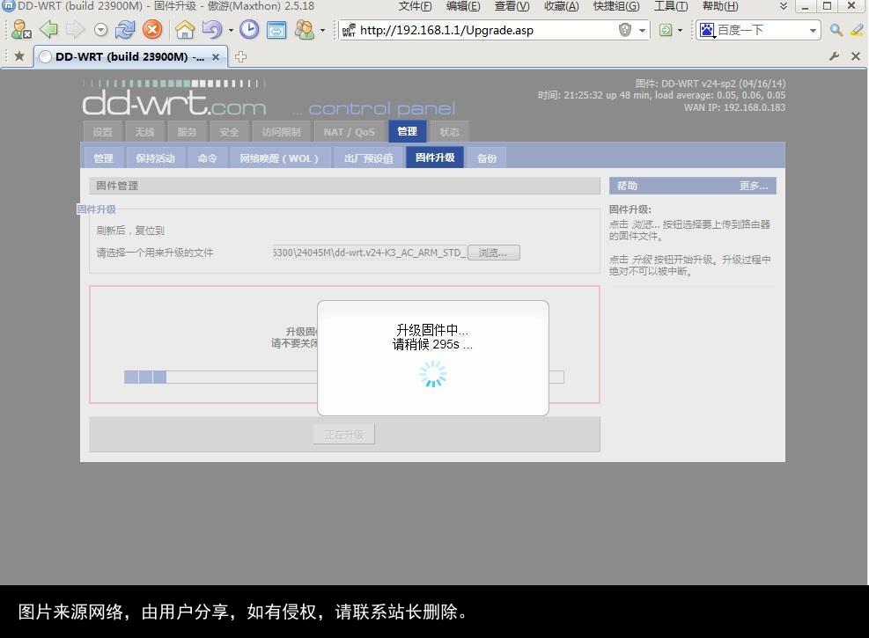Open the 更多... help link
This screenshot has width=869, height=638.
pos(751,185)
